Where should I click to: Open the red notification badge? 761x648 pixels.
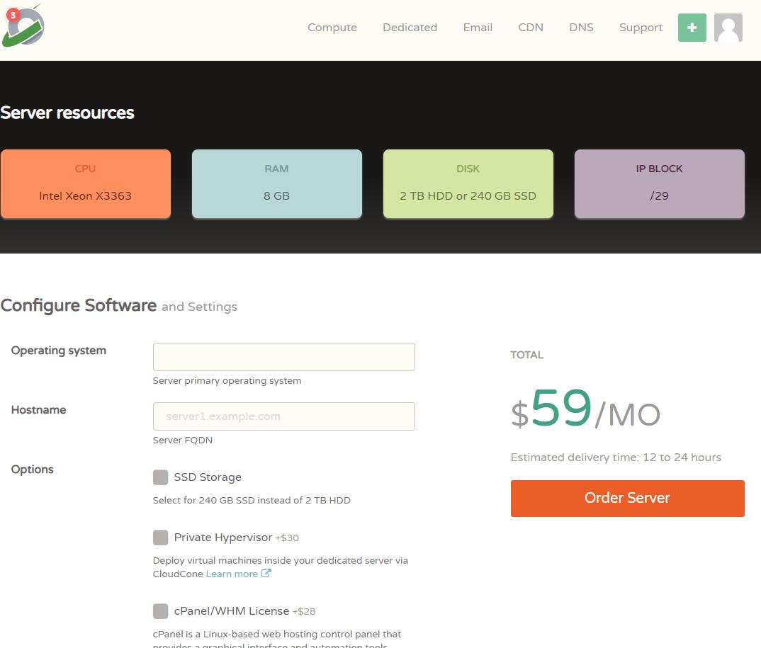(x=13, y=15)
